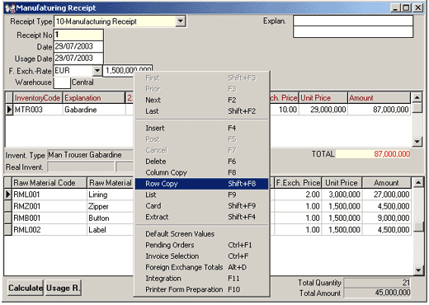This screenshot has width=429, height=305.
Task: Select Next in context menu
Action: 201,100
